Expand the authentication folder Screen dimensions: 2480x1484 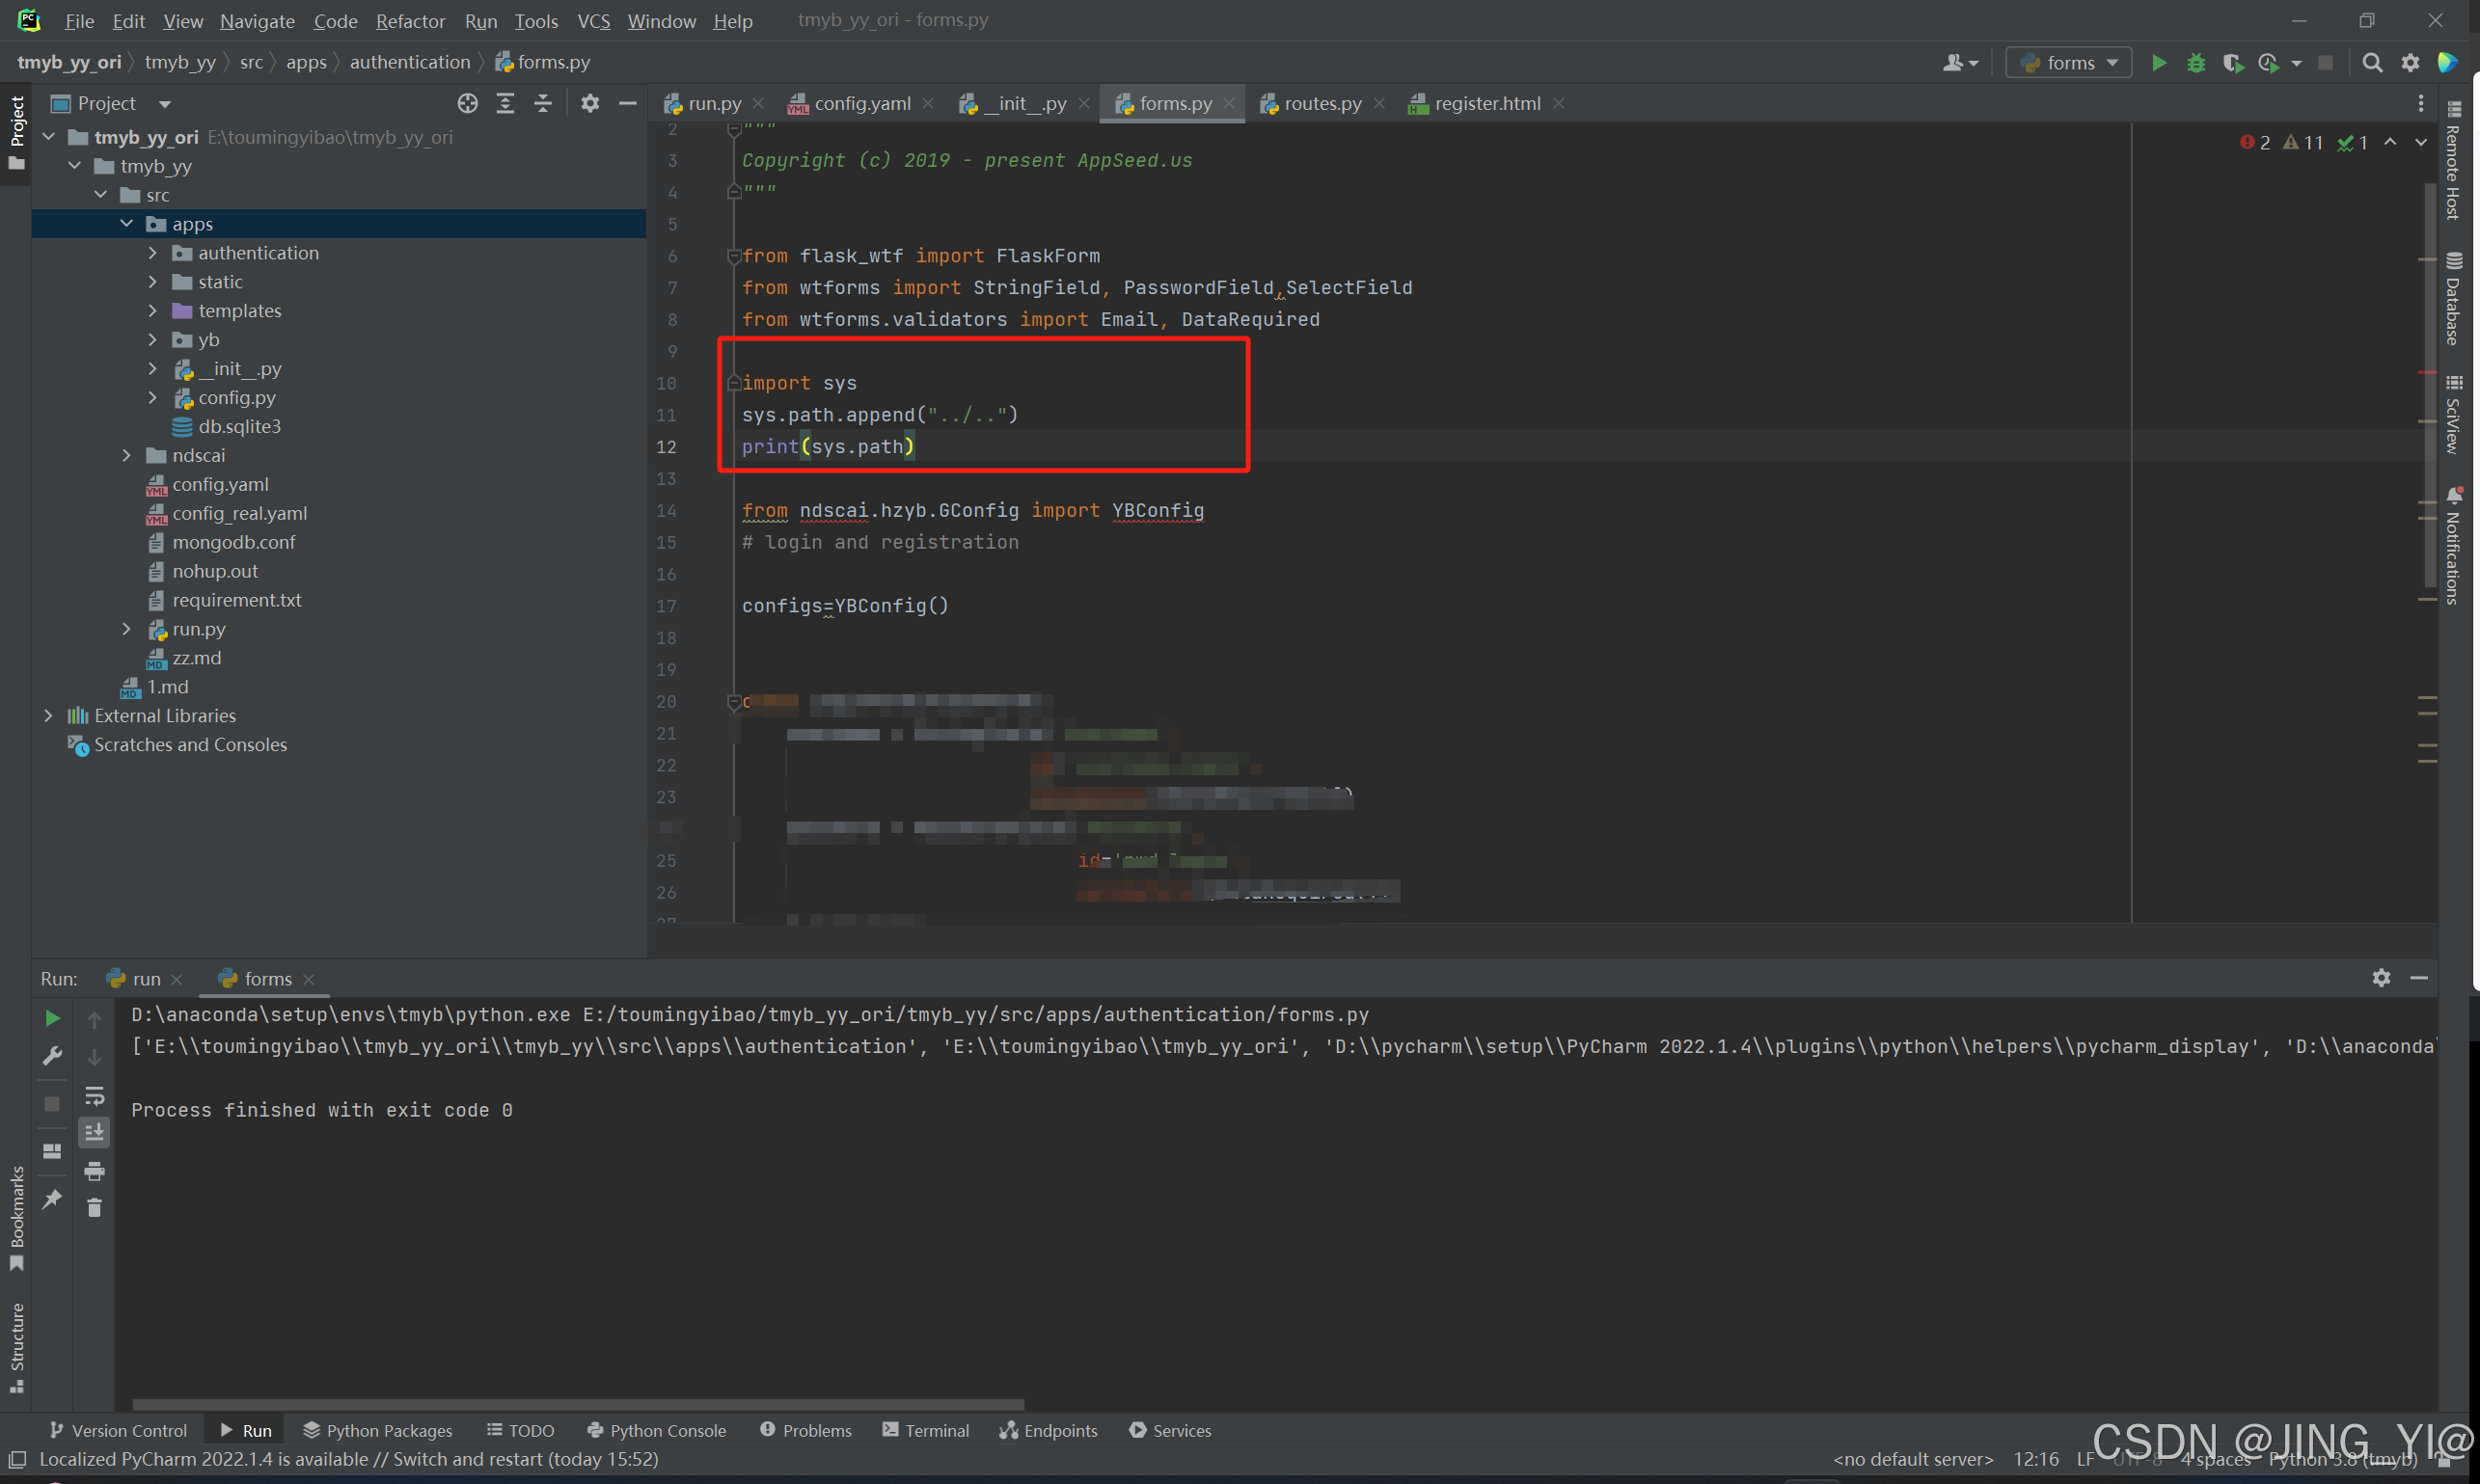pyautogui.click(x=153, y=253)
